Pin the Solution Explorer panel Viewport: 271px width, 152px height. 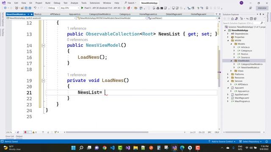coord(260,14)
